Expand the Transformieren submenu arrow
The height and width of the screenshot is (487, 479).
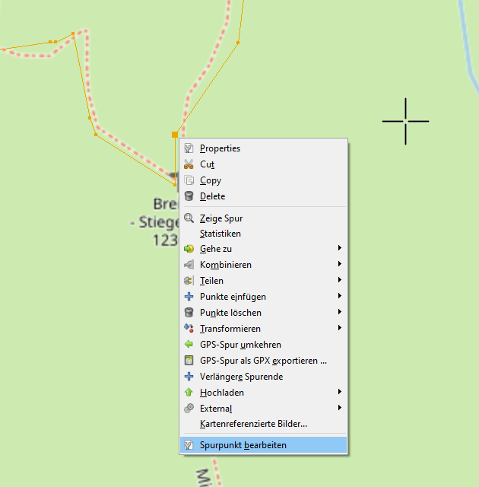coord(340,328)
